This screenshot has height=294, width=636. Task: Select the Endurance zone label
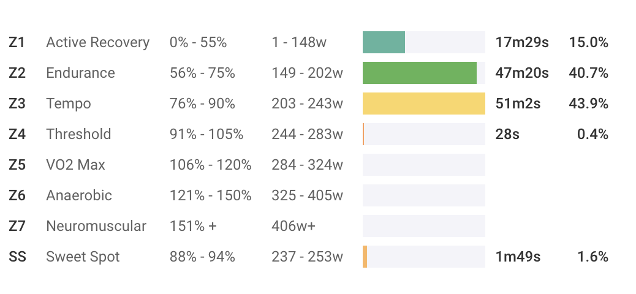80,73
